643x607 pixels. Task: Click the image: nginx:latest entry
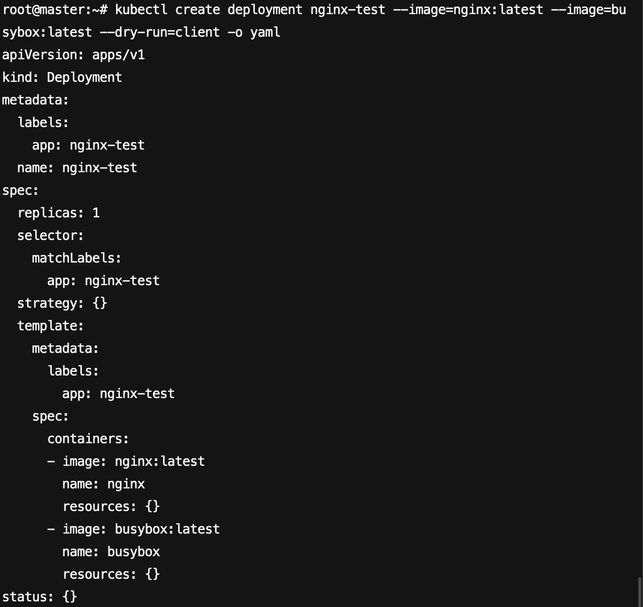pos(133,461)
